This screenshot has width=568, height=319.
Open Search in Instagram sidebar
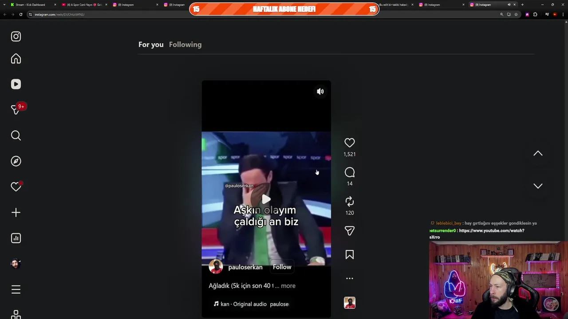[16, 136]
